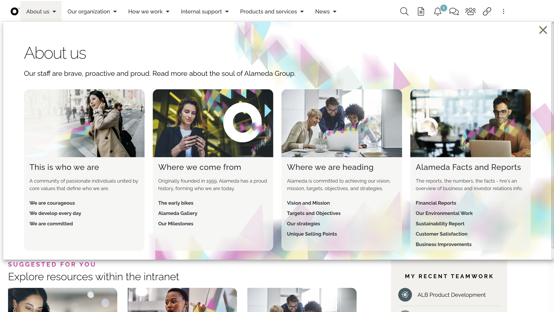Open the chat conversations icon

454,11
